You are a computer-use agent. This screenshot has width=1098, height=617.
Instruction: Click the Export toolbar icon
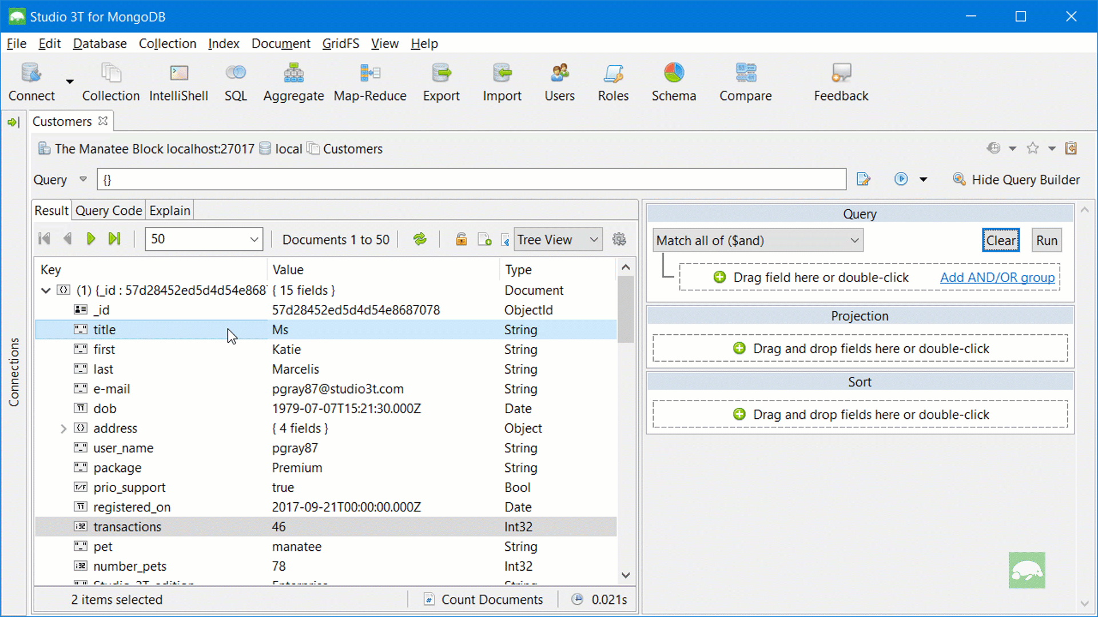coord(441,73)
